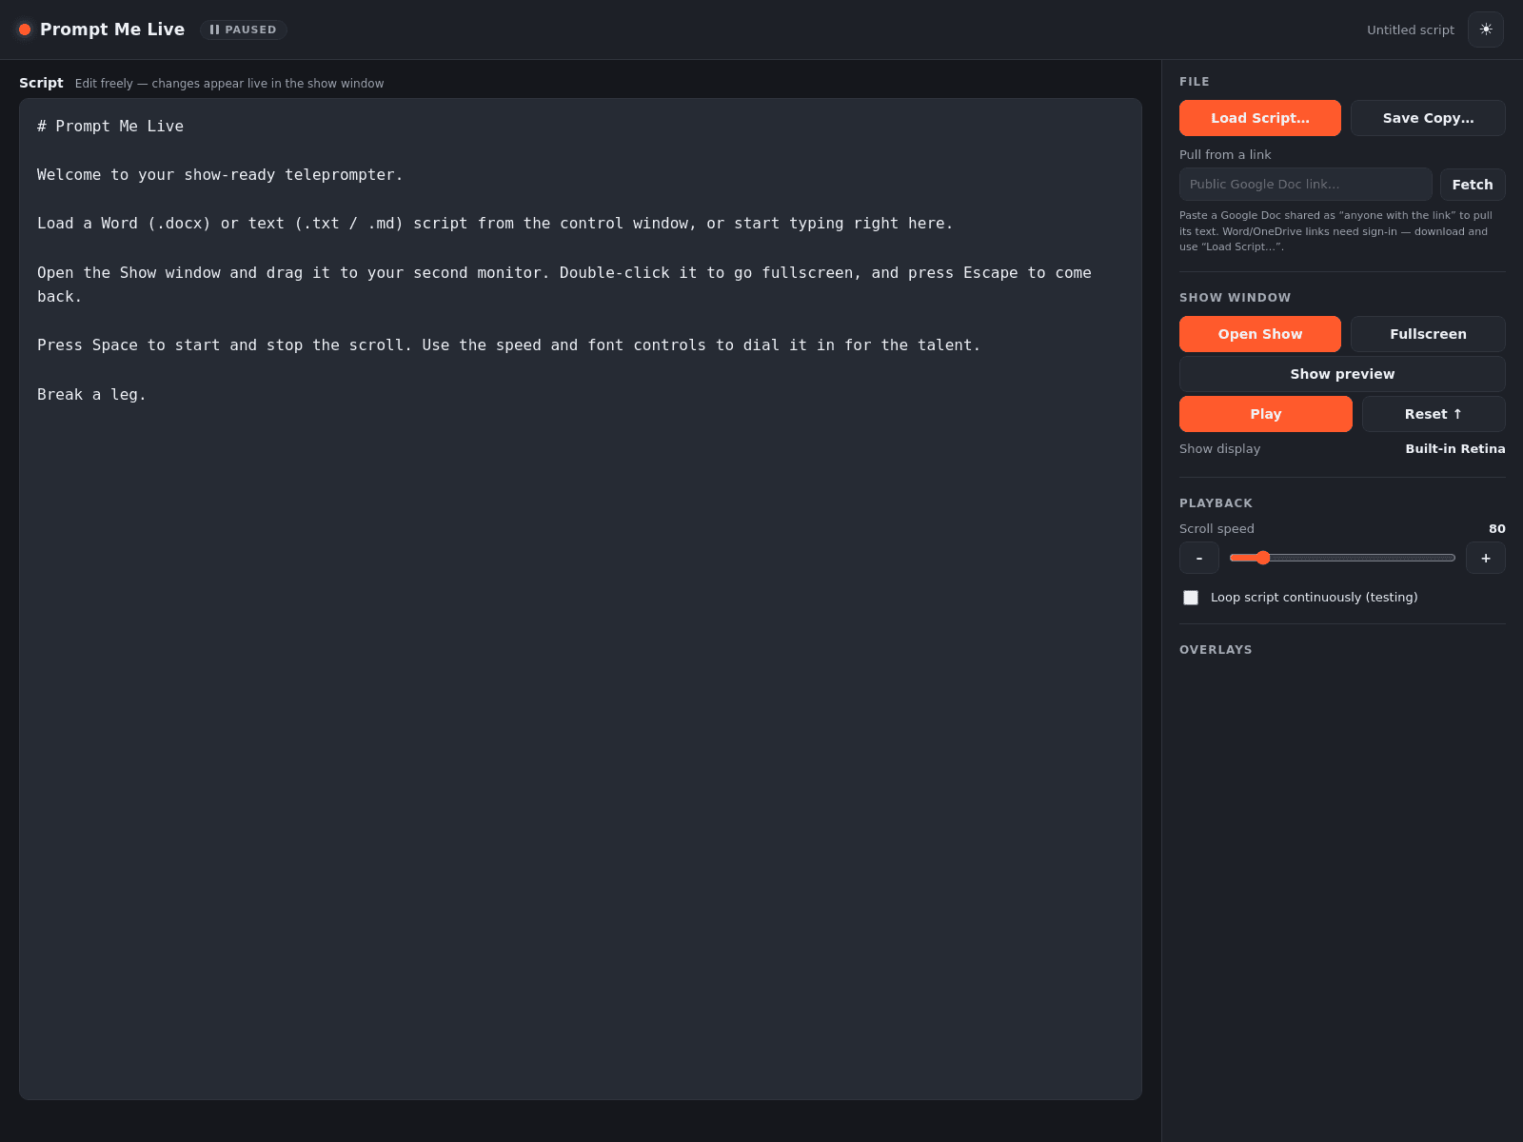The width and height of the screenshot is (1523, 1142).
Task: Click the 'Welcome to your show-ready teleprompter.' line
Action: coord(220,175)
